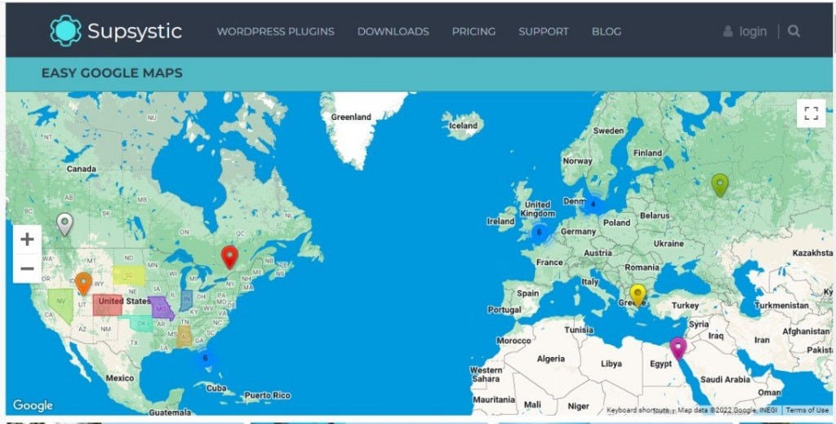836x424 pixels.
Task: Select the orange marker near Utah
Action: click(83, 284)
